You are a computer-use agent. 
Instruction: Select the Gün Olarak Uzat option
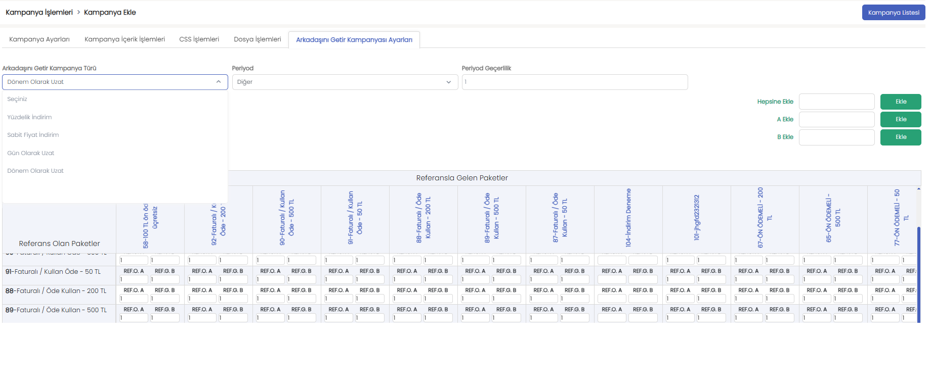coord(30,153)
